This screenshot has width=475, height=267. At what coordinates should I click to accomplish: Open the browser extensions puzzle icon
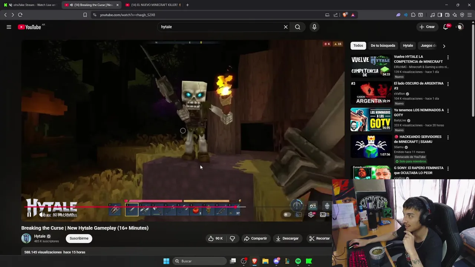(x=413, y=15)
